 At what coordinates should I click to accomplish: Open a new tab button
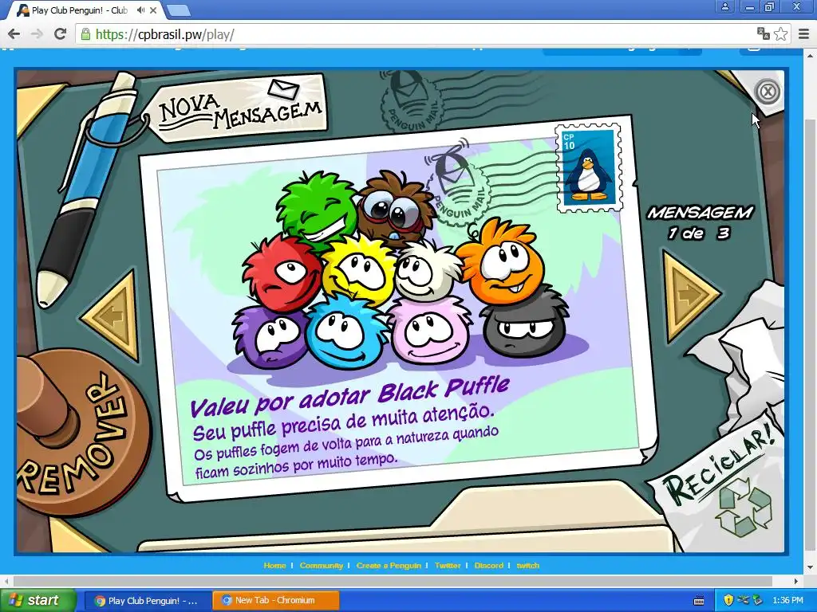click(178, 10)
